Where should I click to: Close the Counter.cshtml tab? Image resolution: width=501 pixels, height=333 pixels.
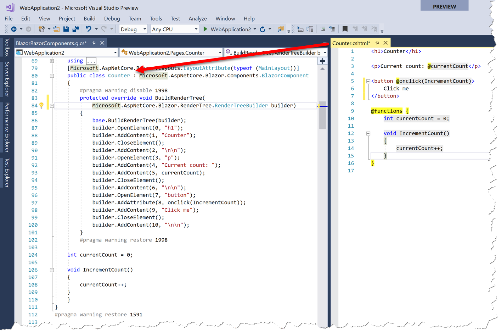point(385,43)
